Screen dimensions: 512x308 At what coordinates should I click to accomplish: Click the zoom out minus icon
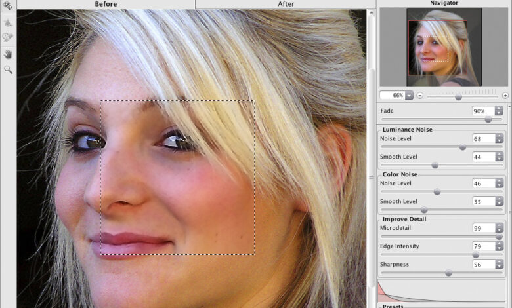[x=419, y=95]
